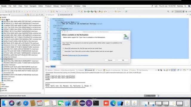Viewport: 191px width, 107px height.
Task: Select the Java EE perspective button
Action: [178, 12]
